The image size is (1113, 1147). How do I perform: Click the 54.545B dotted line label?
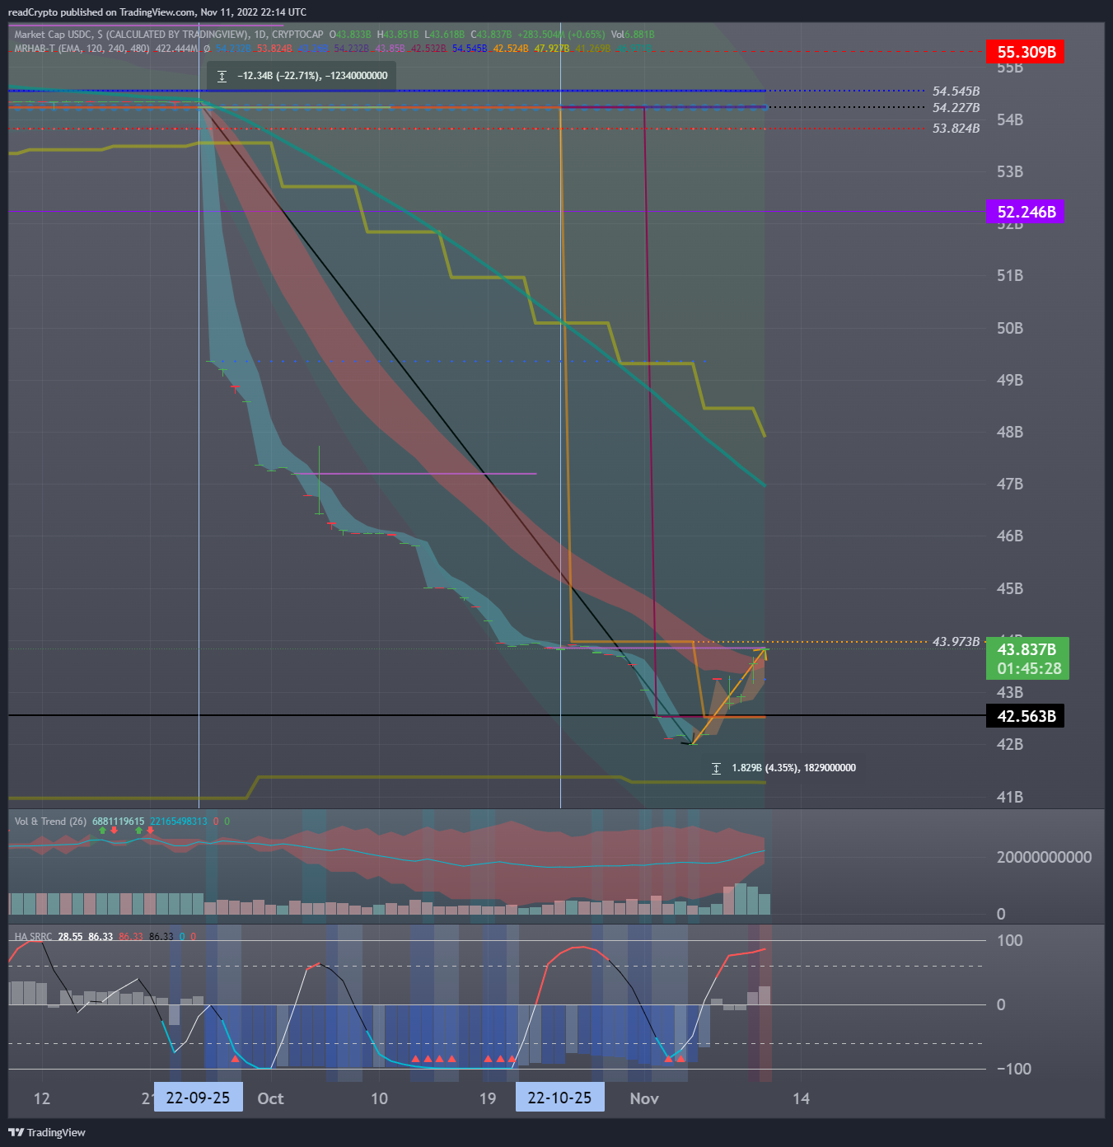click(x=956, y=91)
